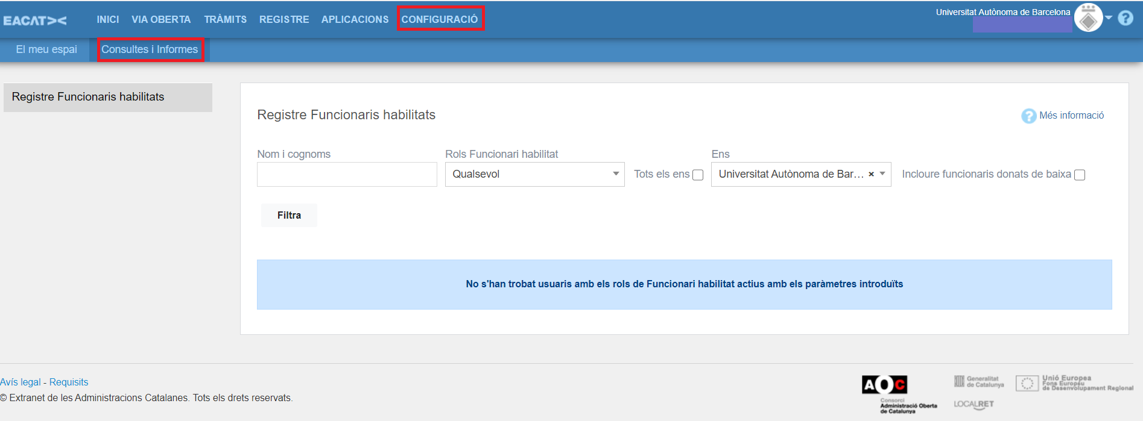Open the help question mark icon

coord(1126,19)
